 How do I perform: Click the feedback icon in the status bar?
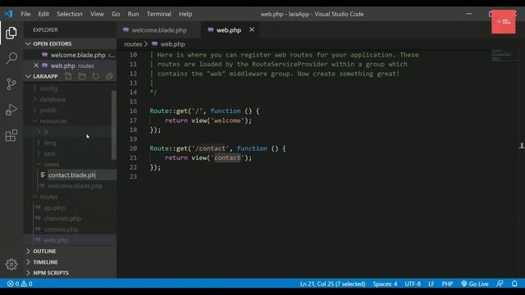500,284
